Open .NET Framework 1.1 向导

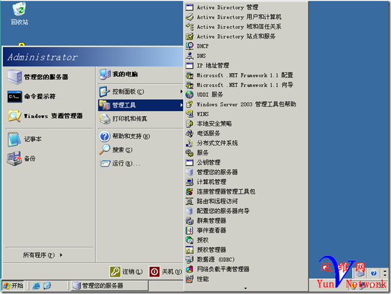click(246, 85)
